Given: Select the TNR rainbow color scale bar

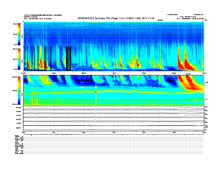Looking at the screenshot, I should [19, 91].
